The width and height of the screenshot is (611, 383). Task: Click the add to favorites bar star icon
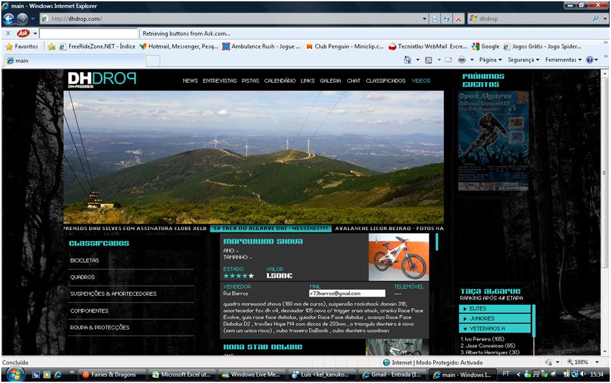(51, 47)
